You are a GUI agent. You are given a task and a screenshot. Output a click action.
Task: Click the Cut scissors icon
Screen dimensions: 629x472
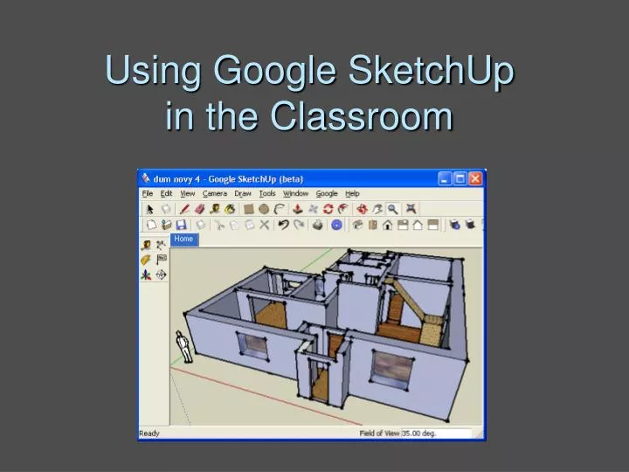[x=219, y=225]
